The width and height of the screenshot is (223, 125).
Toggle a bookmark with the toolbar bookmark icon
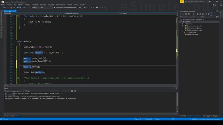click(97, 8)
